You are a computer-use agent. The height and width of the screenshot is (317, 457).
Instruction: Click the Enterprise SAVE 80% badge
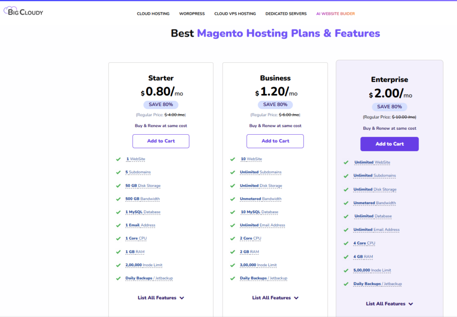[389, 107]
